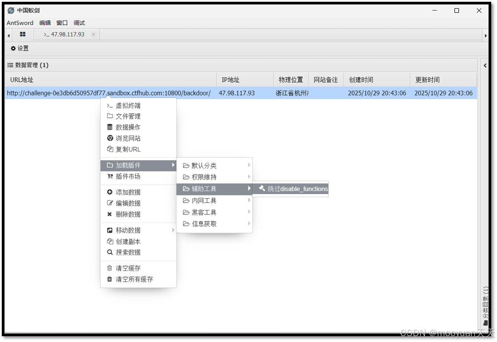Click the move icon beside 移动数据
497x342 pixels.
point(110,231)
